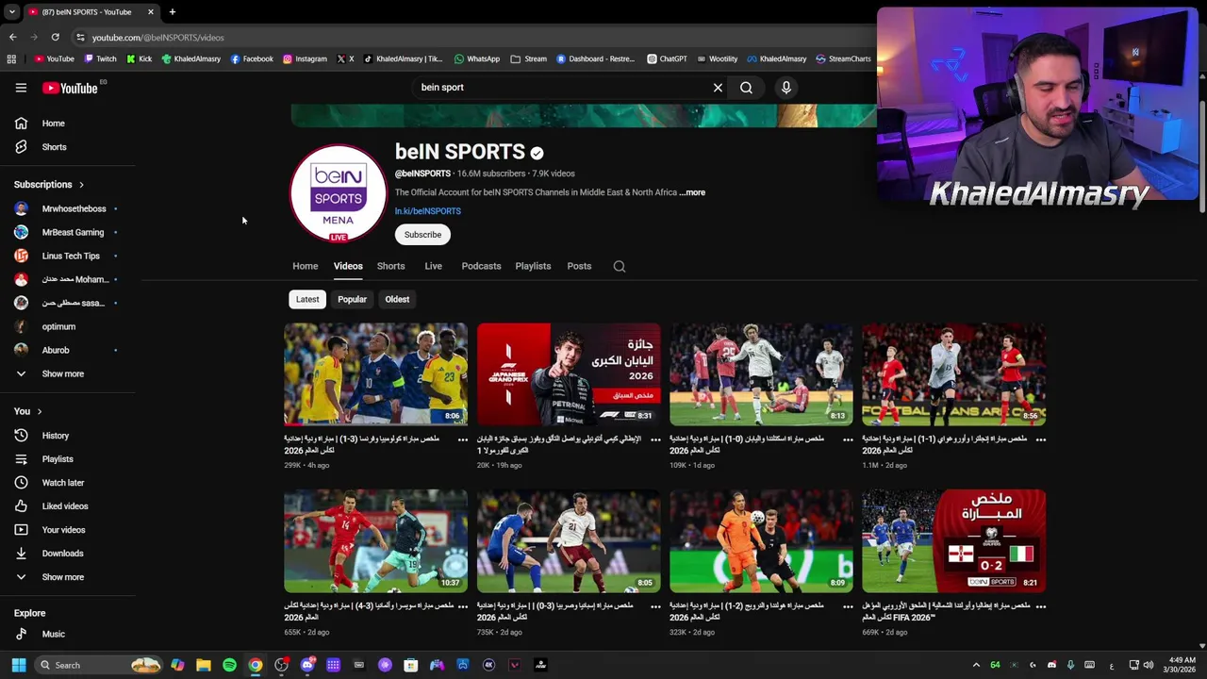
Task: Click the browser address bar URL
Action: point(157,38)
